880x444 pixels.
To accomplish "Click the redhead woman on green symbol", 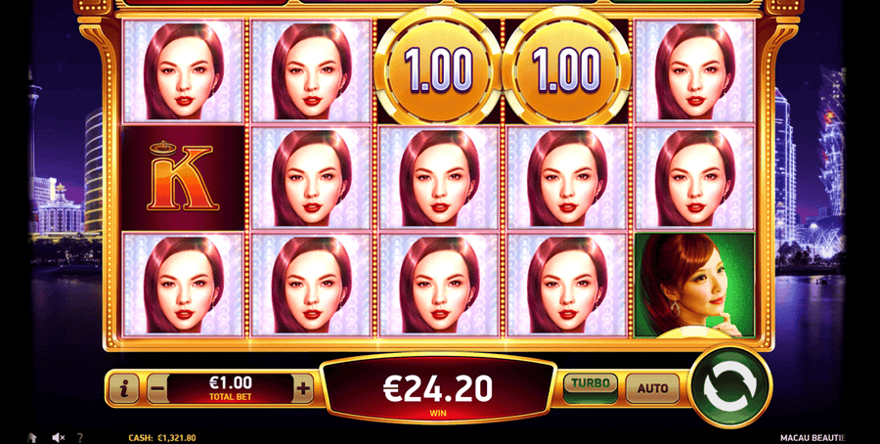I will pos(694,286).
